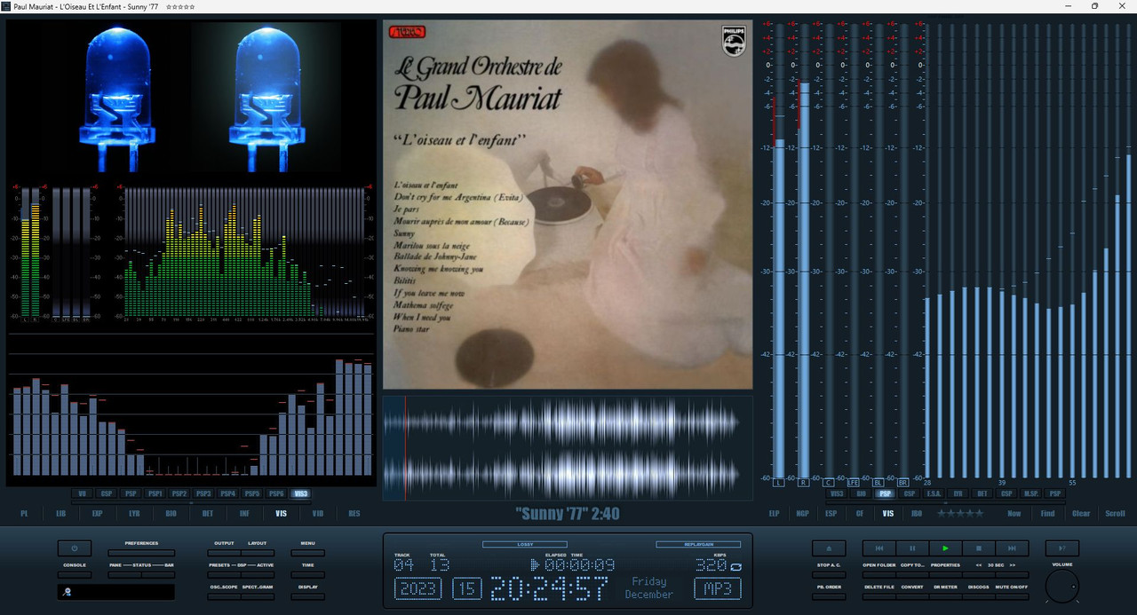Skip to the previous track
Viewport: 1137px width, 615px height.
[879, 548]
